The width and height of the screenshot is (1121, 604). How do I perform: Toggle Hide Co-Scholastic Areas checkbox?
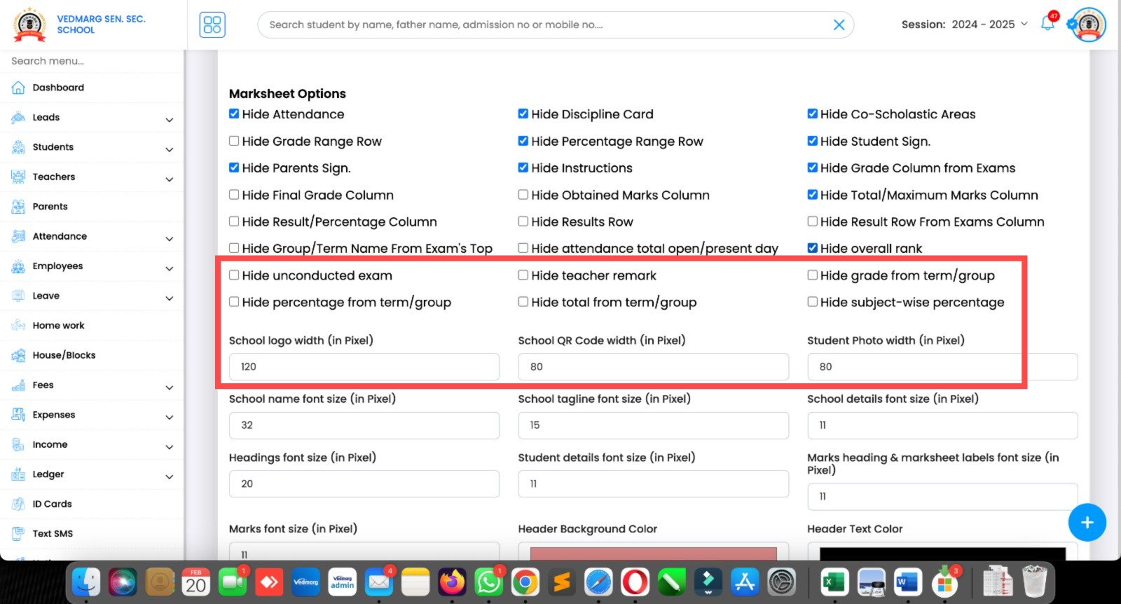(813, 114)
